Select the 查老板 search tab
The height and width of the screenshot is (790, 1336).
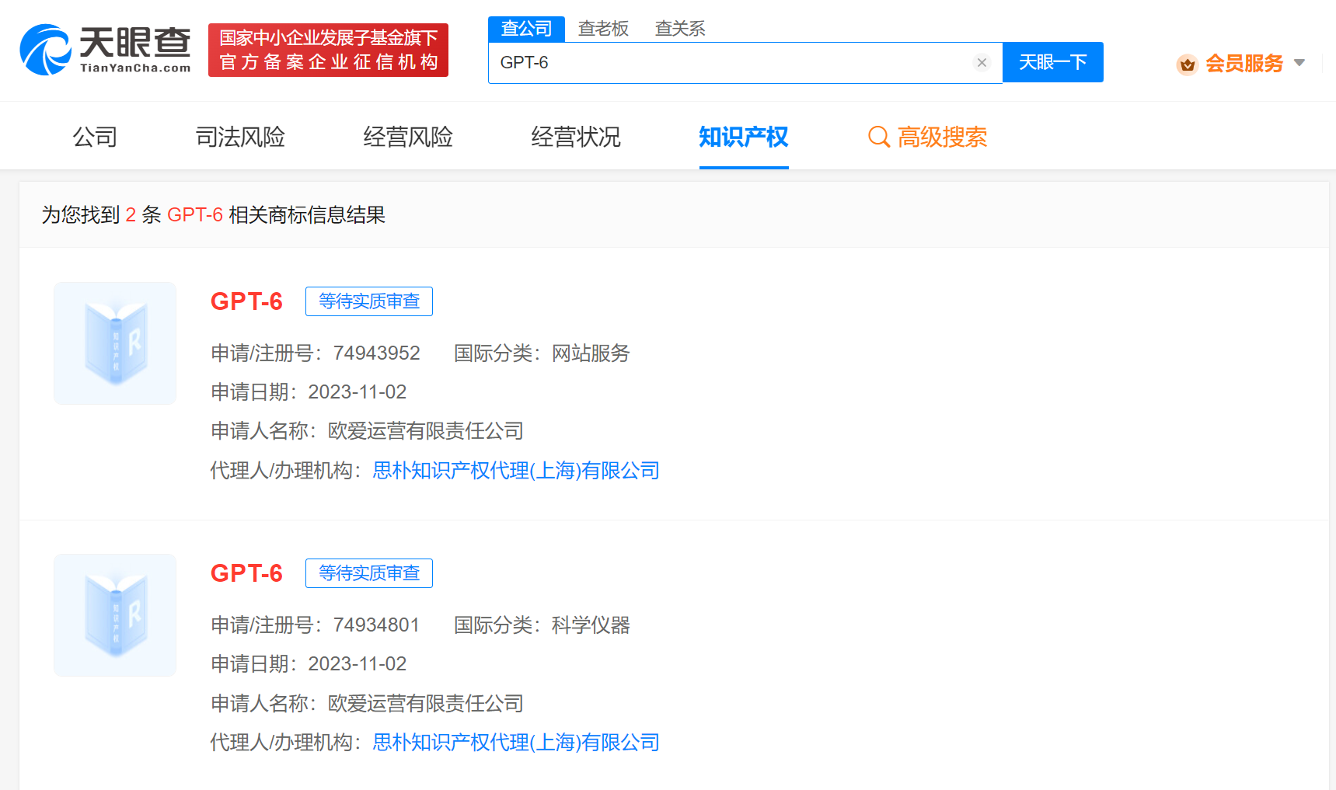tap(603, 29)
